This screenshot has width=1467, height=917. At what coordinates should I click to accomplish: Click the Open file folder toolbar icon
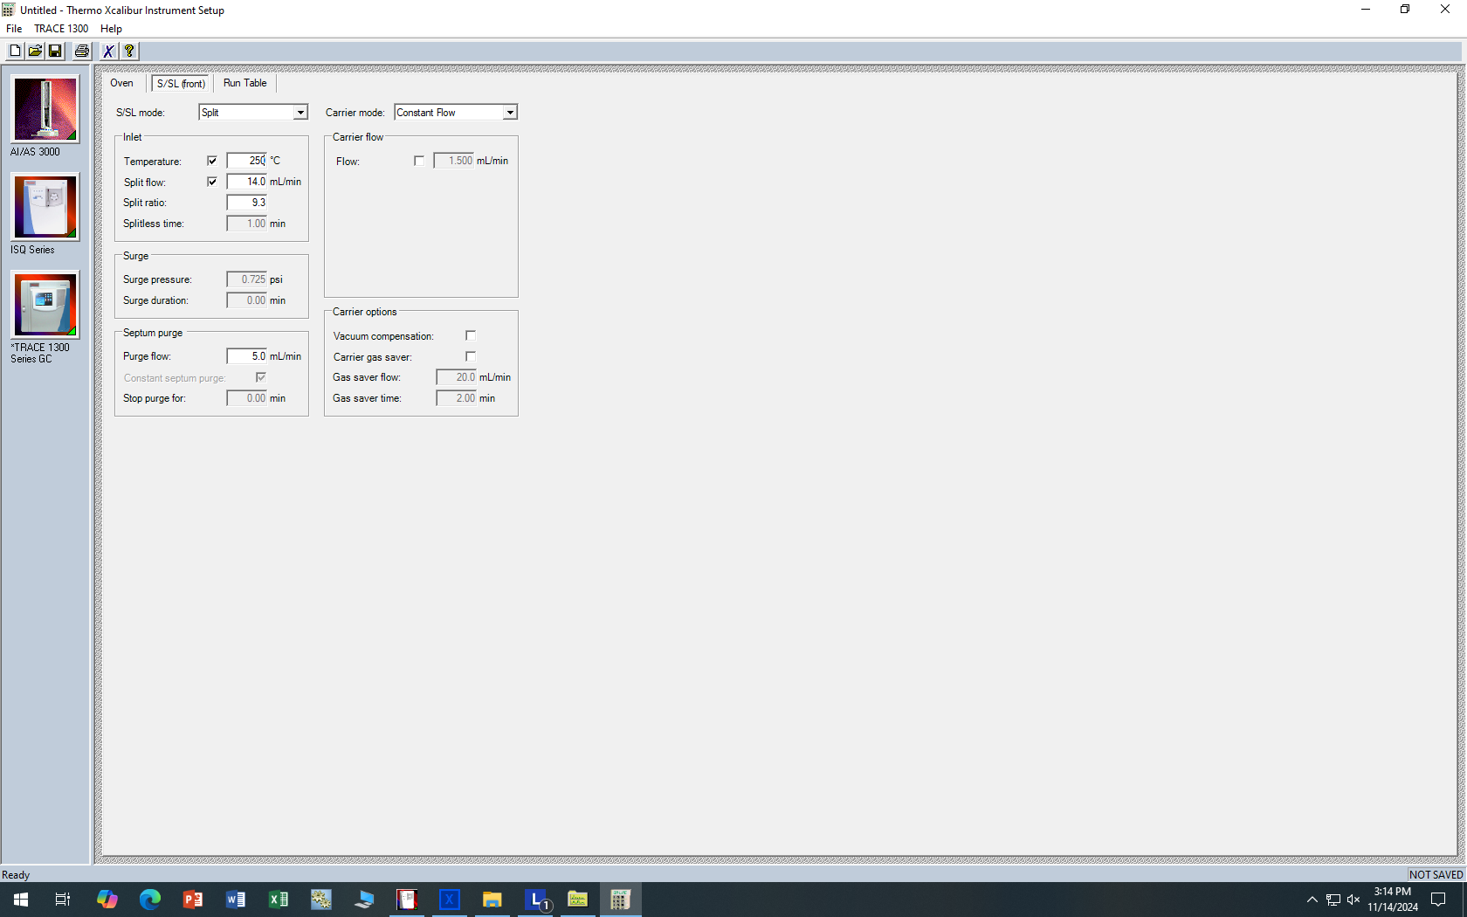click(35, 52)
